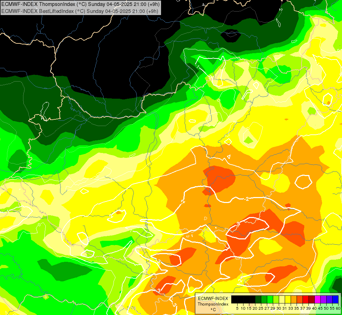Screen dimensions: 342x315
Task: Click the legend tick value '50'
Action: pos(327,308)
